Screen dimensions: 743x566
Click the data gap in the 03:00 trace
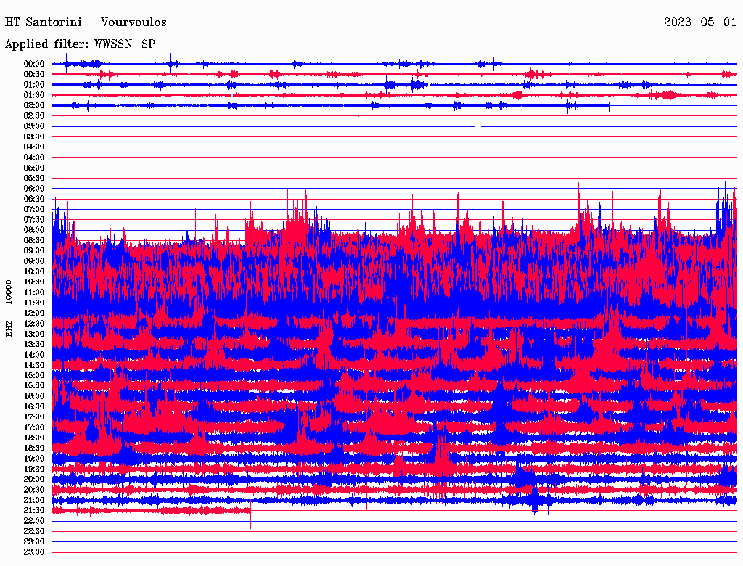point(478,126)
